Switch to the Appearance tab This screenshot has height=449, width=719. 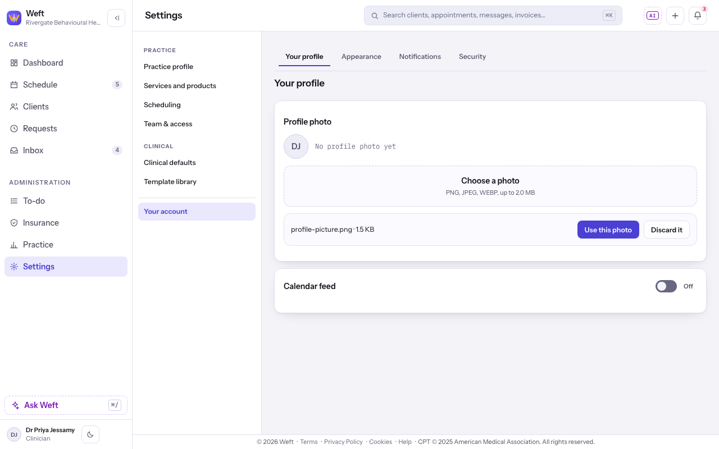click(x=361, y=57)
